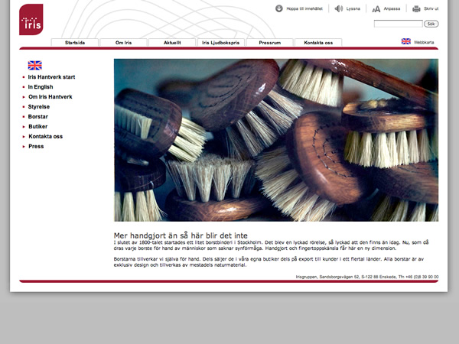Click the speaker icon for Lyssna
Screen dimensions: 459x344
(338, 8)
